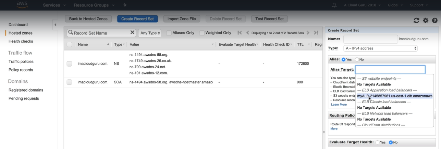Click in the Alias Target input field
This screenshot has height=149, width=441.
[390, 69]
